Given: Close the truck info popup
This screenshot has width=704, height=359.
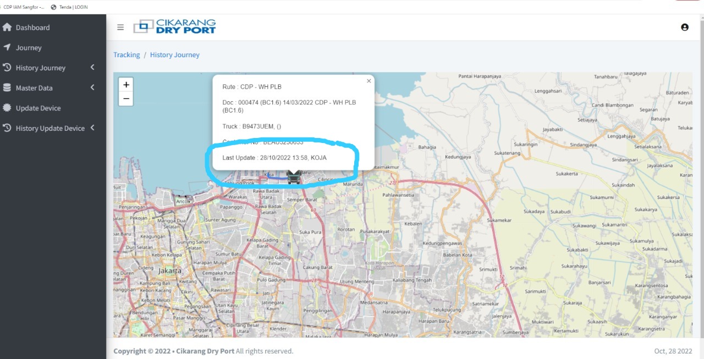Looking at the screenshot, I should [x=369, y=81].
